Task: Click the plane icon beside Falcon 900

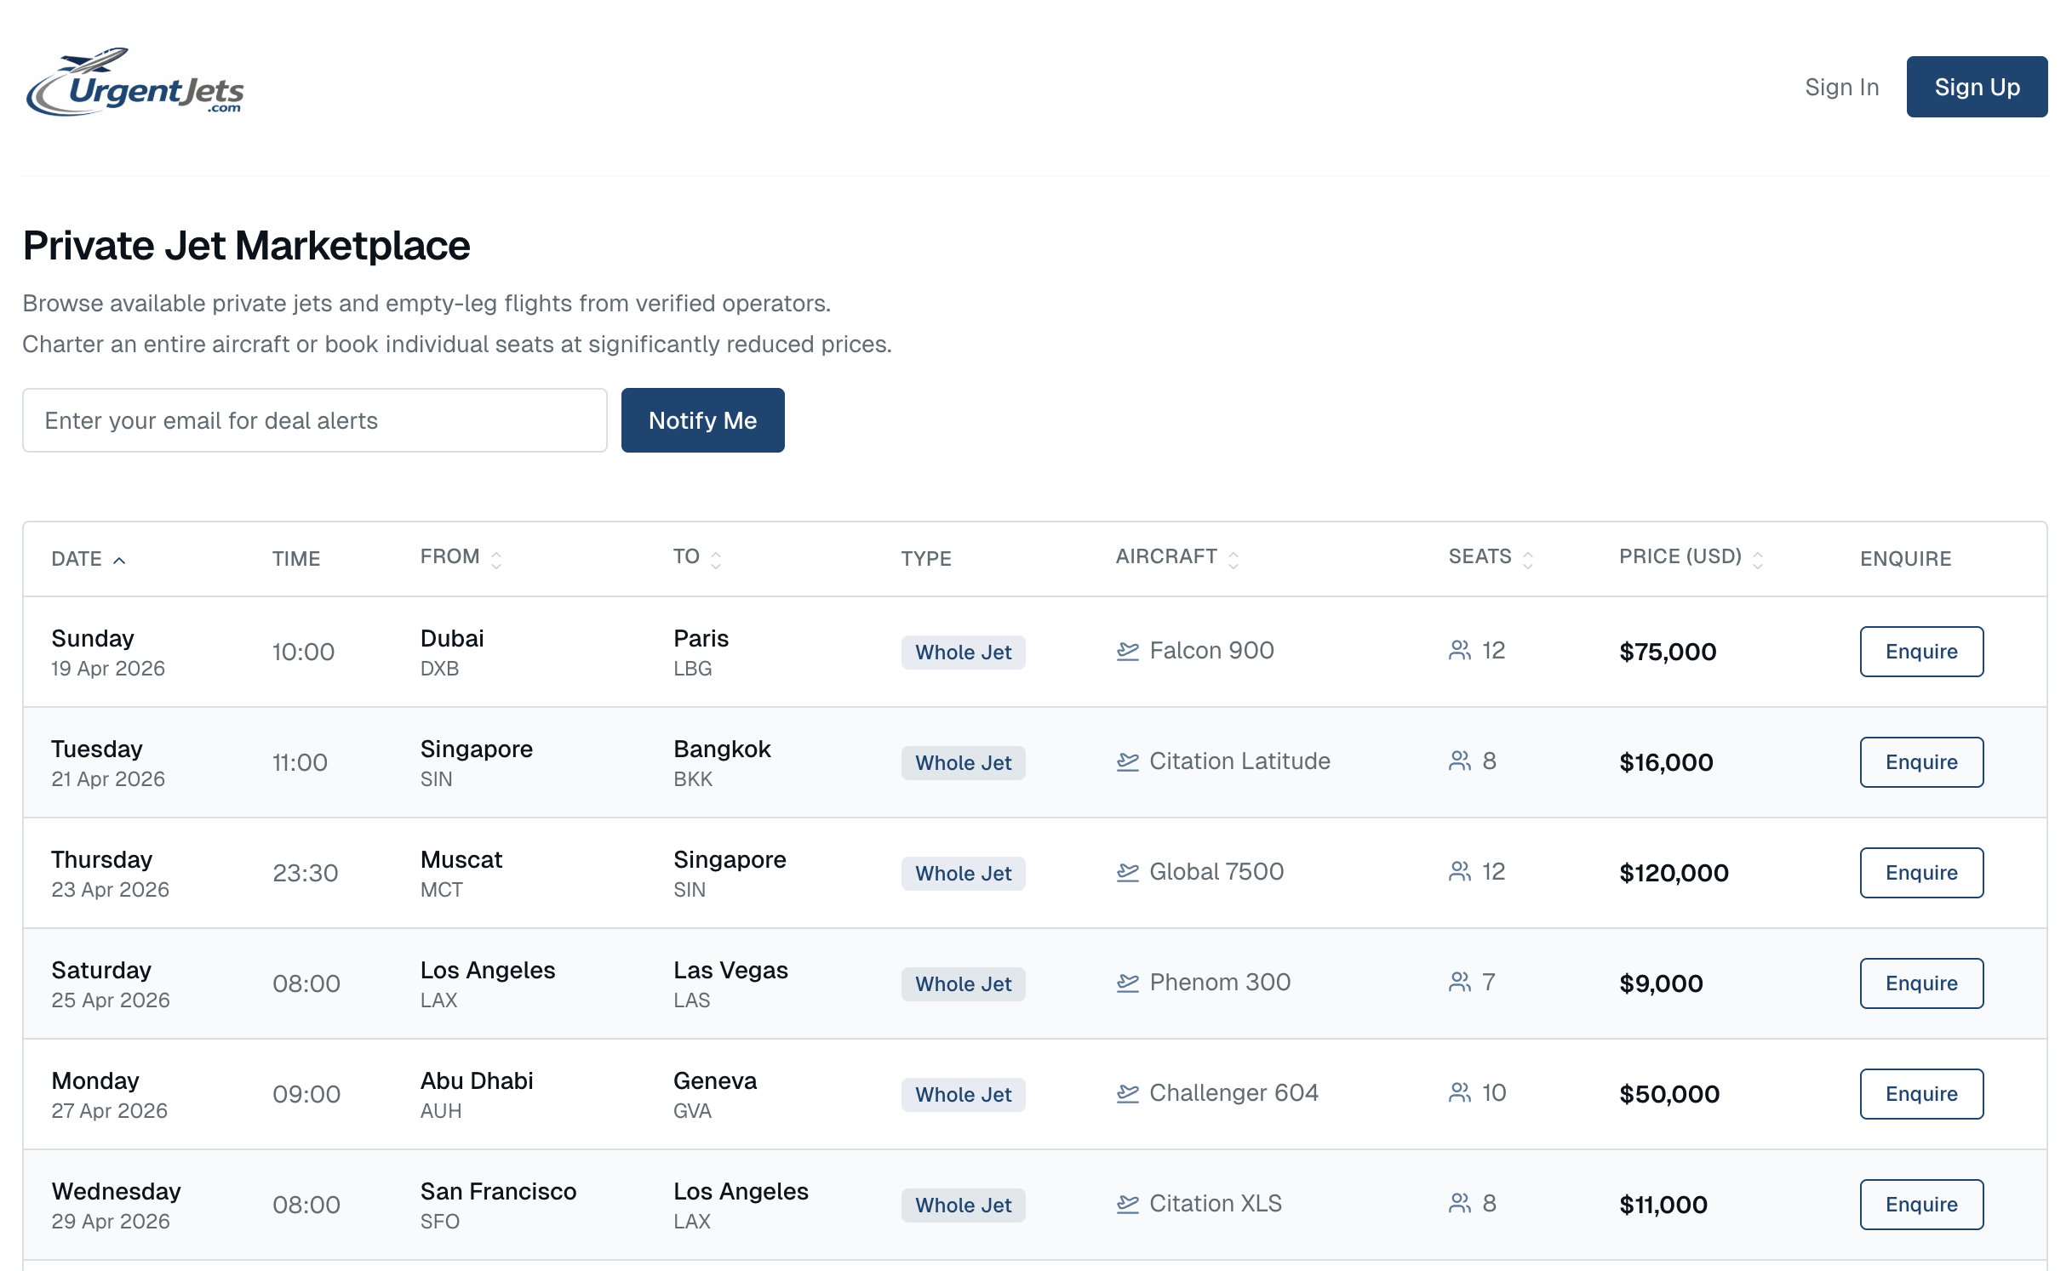Action: pyautogui.click(x=1127, y=652)
